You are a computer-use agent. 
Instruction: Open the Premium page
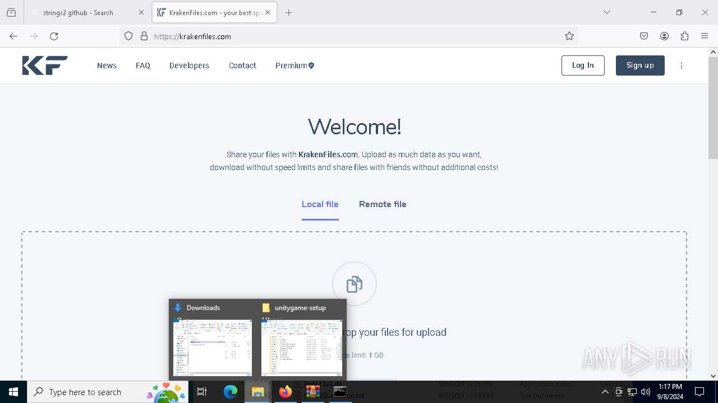point(294,65)
